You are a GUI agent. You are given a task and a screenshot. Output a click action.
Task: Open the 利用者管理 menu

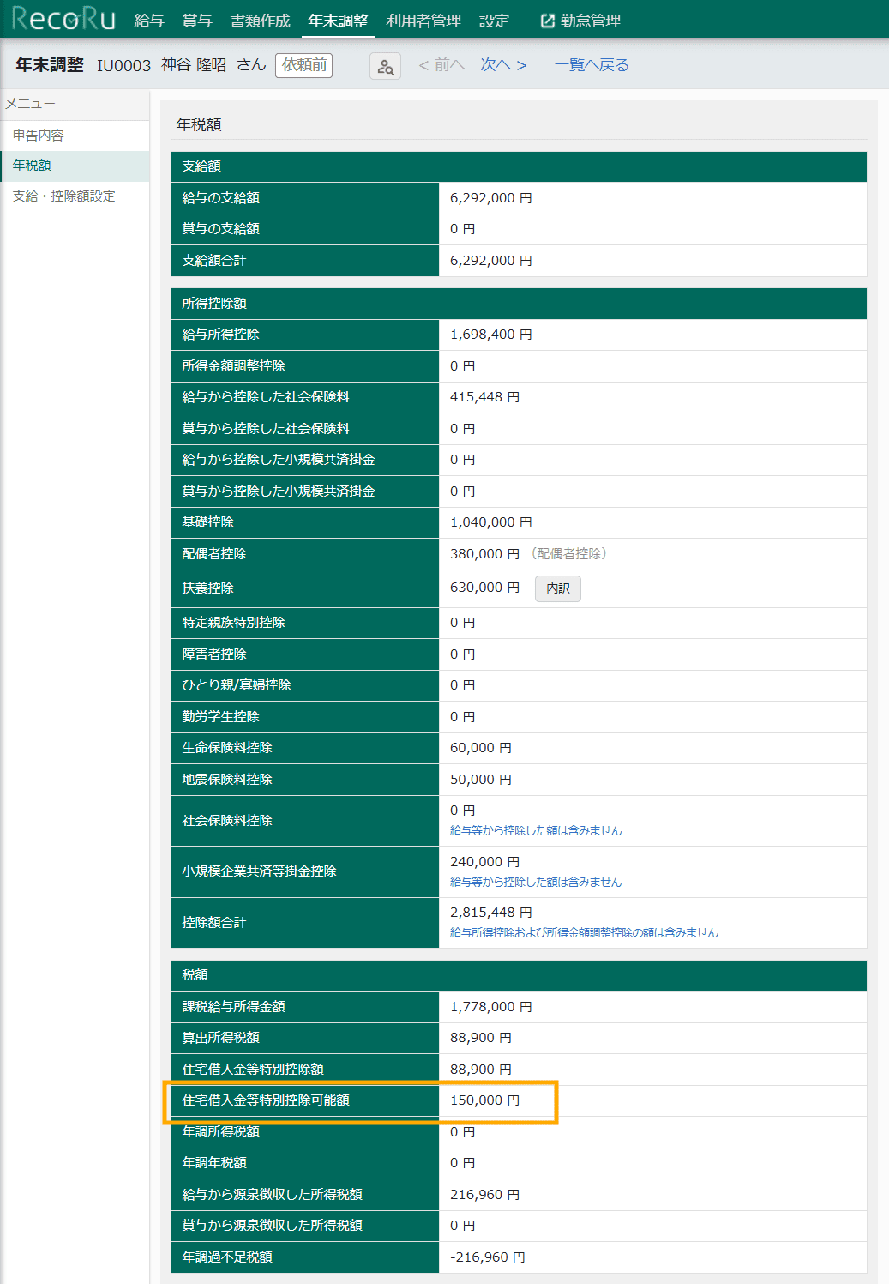(x=423, y=21)
